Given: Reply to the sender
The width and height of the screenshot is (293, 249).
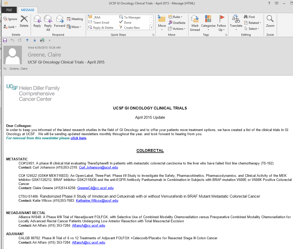Looking at the screenshot, I should pos(37,21).
